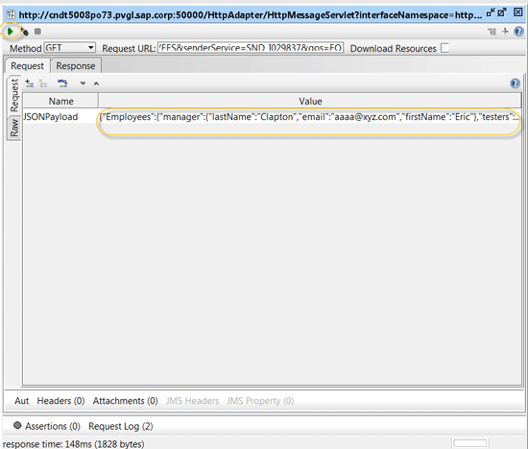Click the remove parameter icon
This screenshot has height=449, width=528.
click(x=43, y=83)
